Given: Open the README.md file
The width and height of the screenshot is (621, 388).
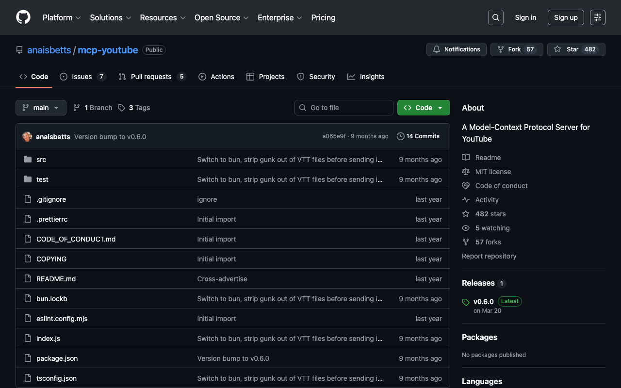Looking at the screenshot, I should (56, 279).
